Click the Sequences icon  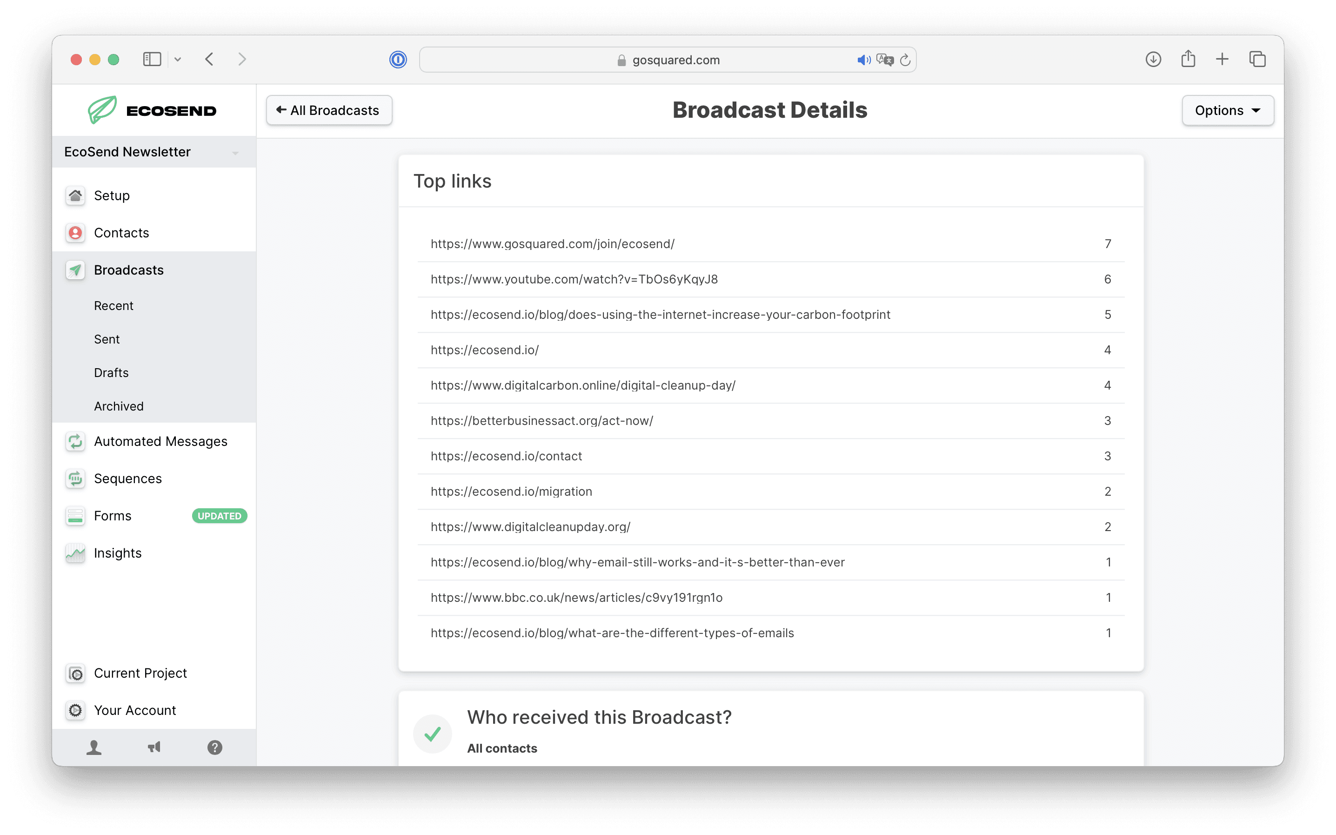tap(75, 478)
